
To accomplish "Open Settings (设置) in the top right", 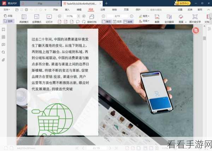I will 180,10.
